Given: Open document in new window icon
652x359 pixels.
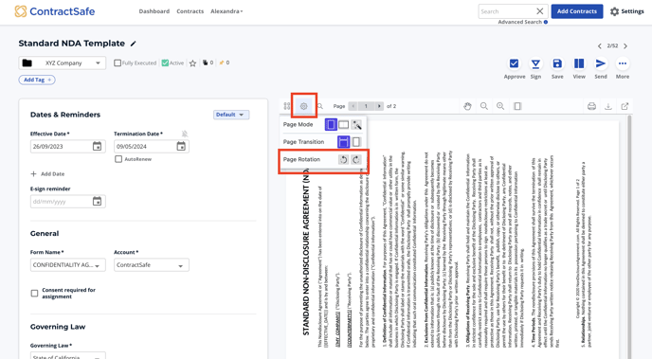Looking at the screenshot, I should click(625, 106).
